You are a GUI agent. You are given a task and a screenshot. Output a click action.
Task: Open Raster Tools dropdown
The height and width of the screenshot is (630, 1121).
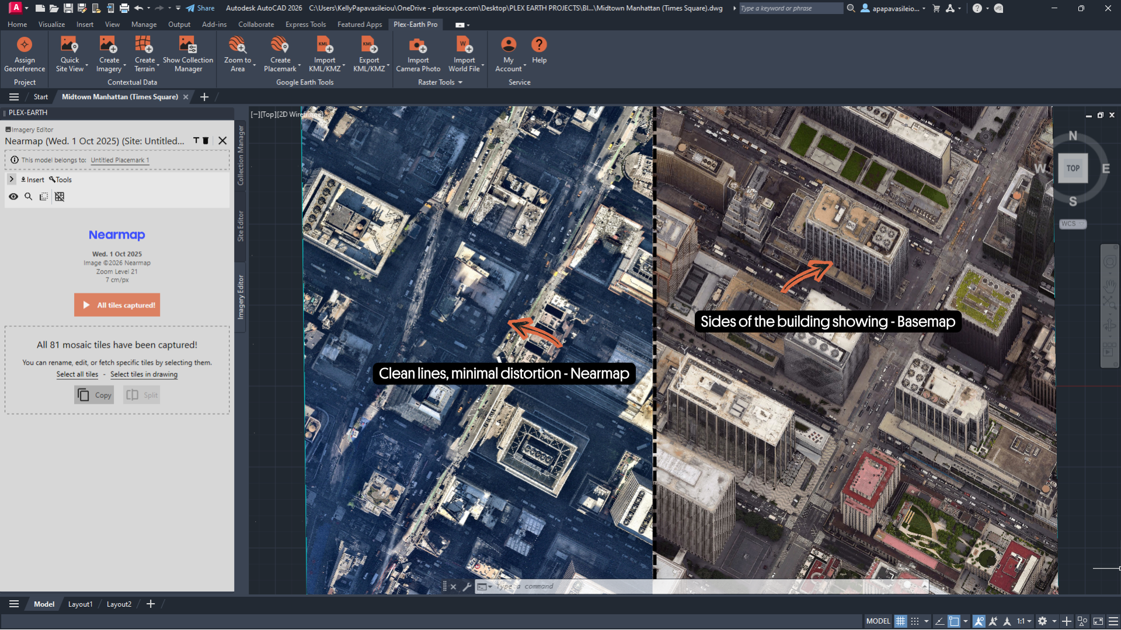click(x=440, y=82)
